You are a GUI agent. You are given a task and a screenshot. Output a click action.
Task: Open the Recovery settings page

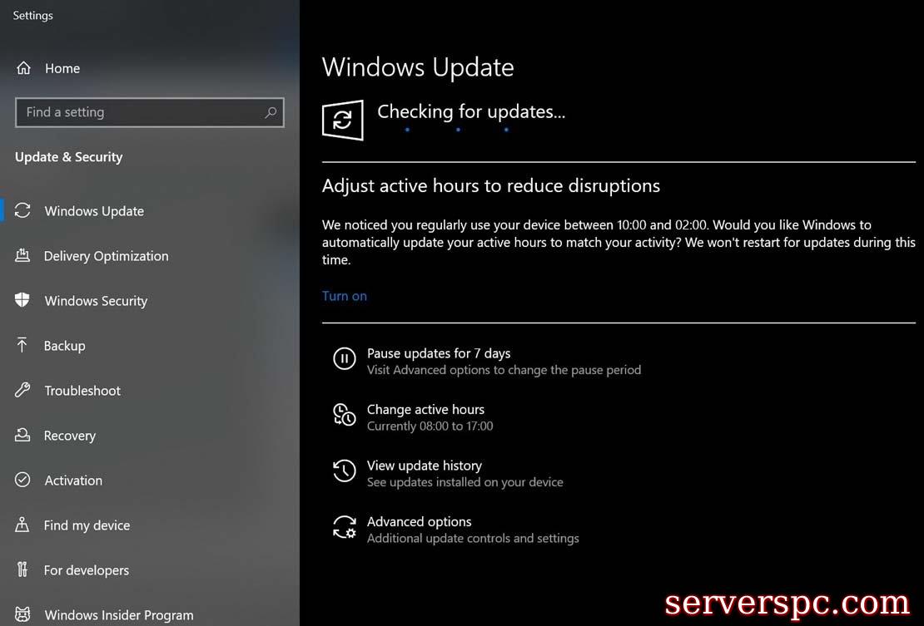pos(70,436)
